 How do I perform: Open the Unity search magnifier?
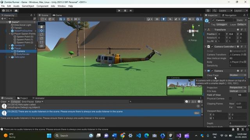pyautogui.click(x=214, y=10)
